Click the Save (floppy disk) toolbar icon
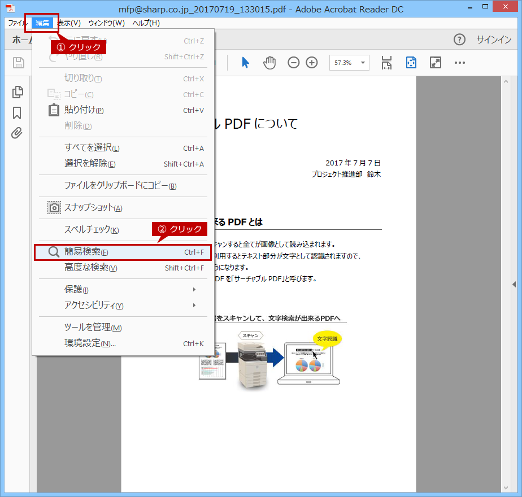This screenshot has width=522, height=497. coord(19,63)
